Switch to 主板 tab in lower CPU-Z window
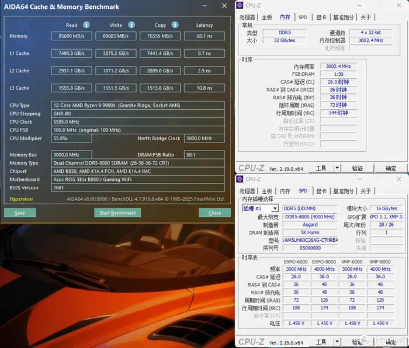The image size is (409, 348). (267, 191)
